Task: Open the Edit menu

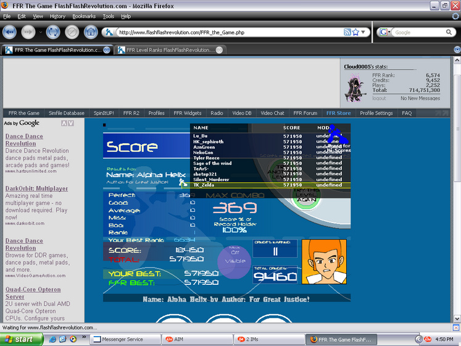Action: (22, 16)
